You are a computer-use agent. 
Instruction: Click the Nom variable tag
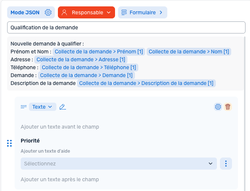coord(189,52)
